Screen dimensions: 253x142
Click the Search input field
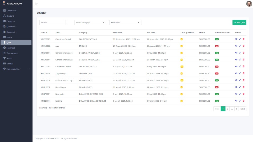click(52, 23)
